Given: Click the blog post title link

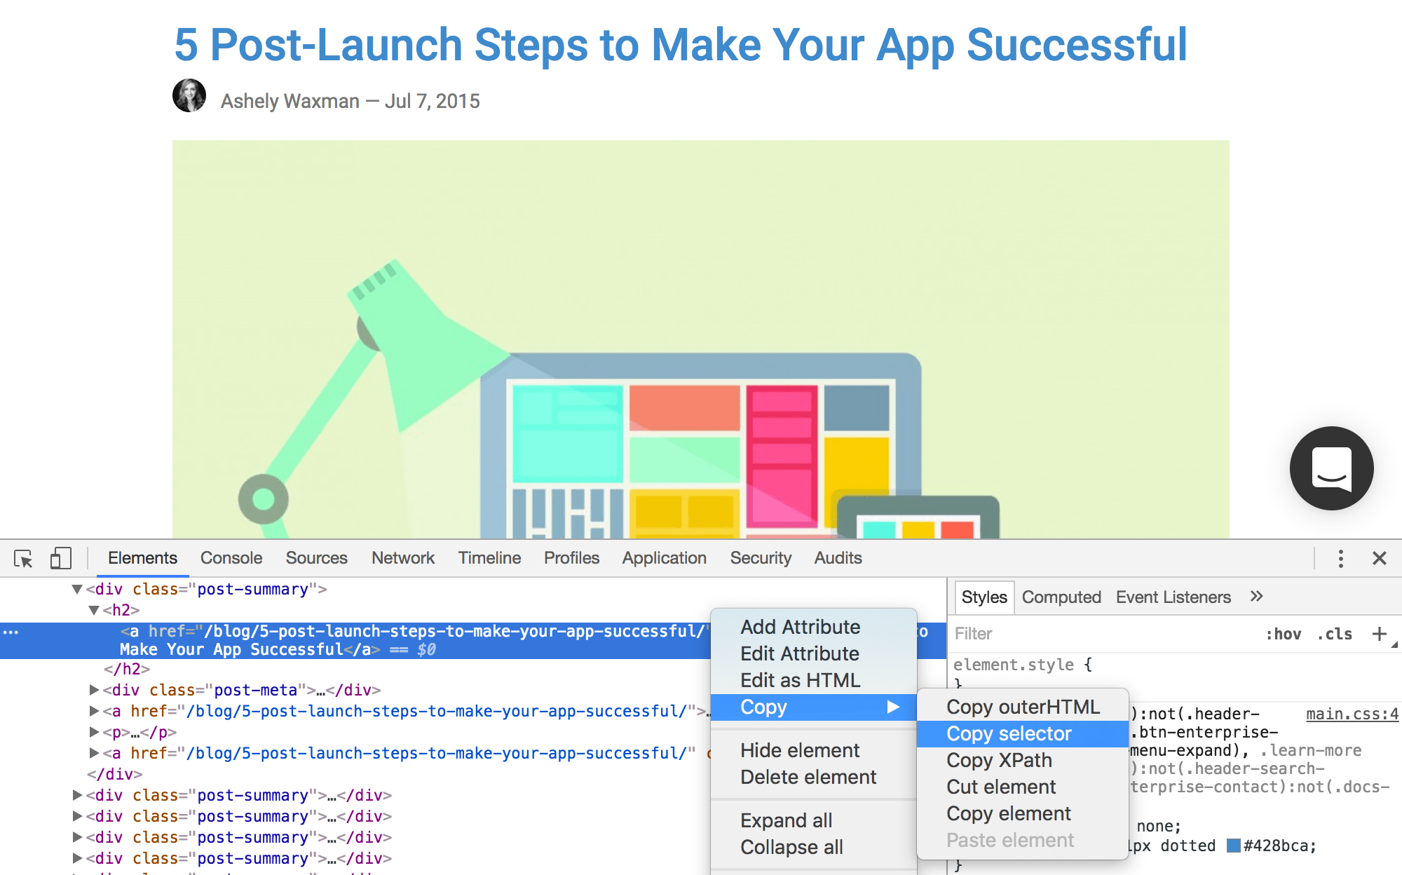Looking at the screenshot, I should tap(681, 45).
